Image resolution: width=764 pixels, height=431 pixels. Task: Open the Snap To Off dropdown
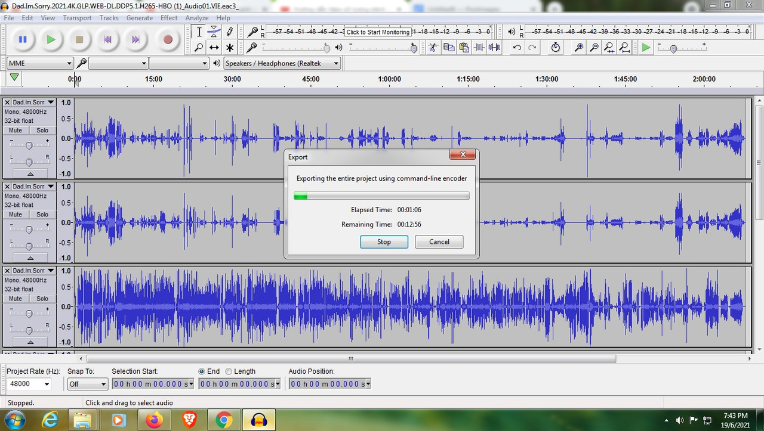coord(87,384)
